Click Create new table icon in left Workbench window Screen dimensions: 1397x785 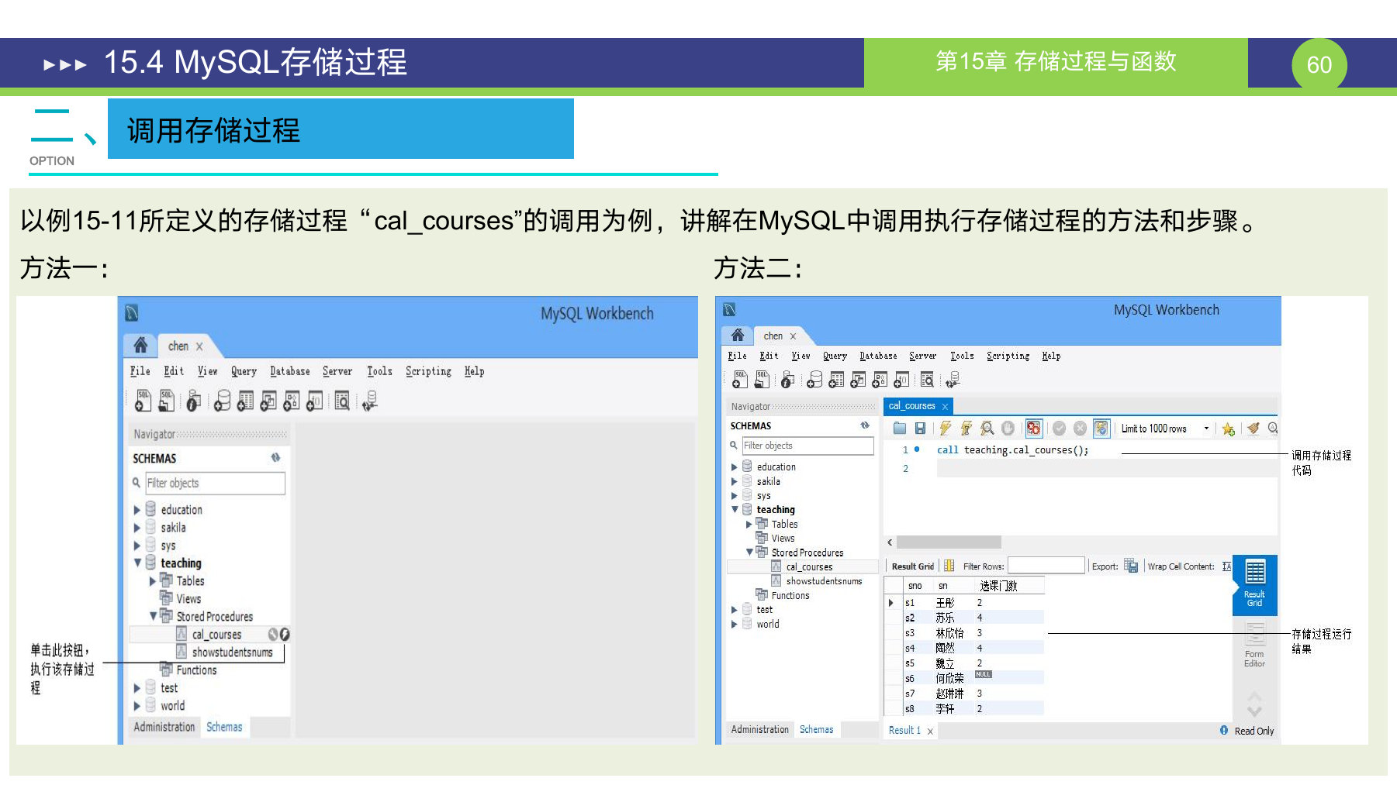245,400
